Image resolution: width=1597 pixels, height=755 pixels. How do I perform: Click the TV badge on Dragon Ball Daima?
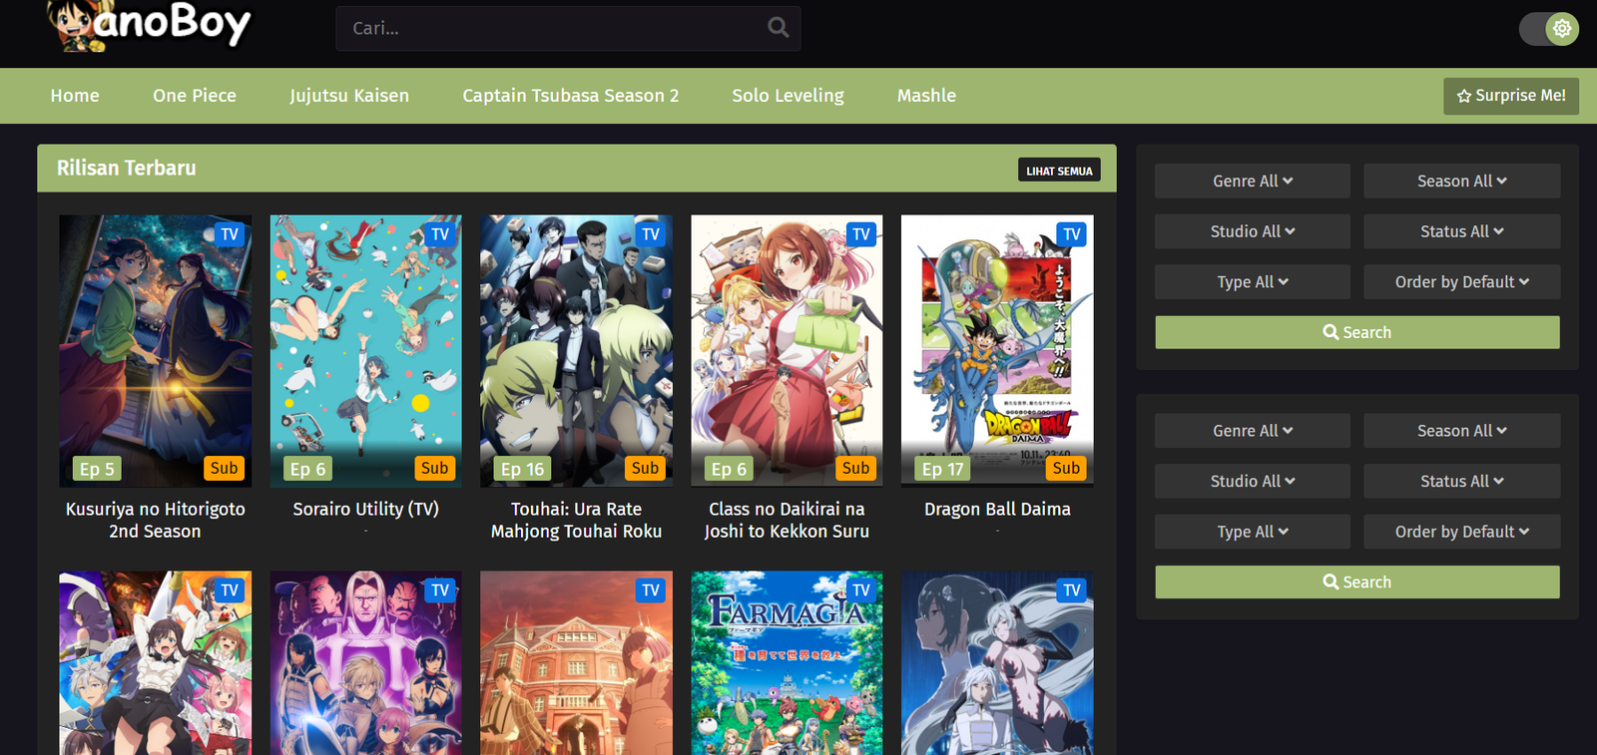[x=1071, y=234]
